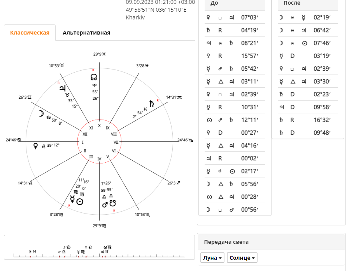Select the Jupiter glyph in house XI

point(63,88)
